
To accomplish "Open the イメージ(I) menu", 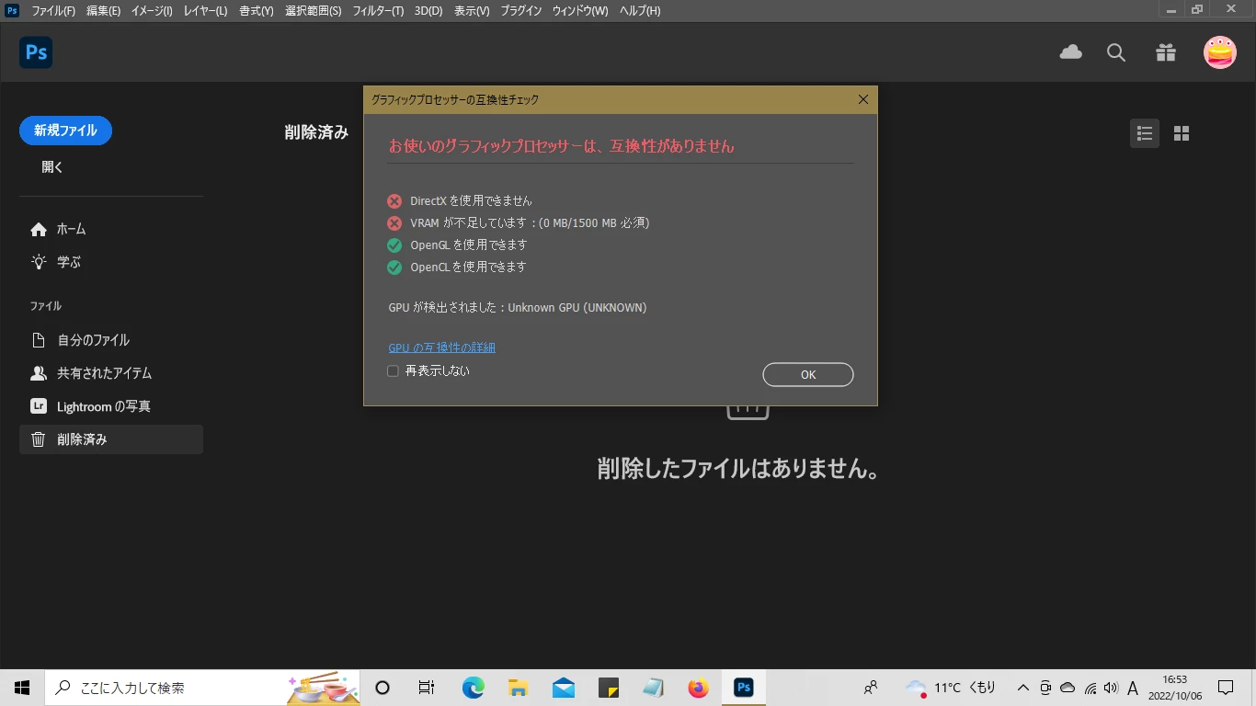I will pos(153,11).
